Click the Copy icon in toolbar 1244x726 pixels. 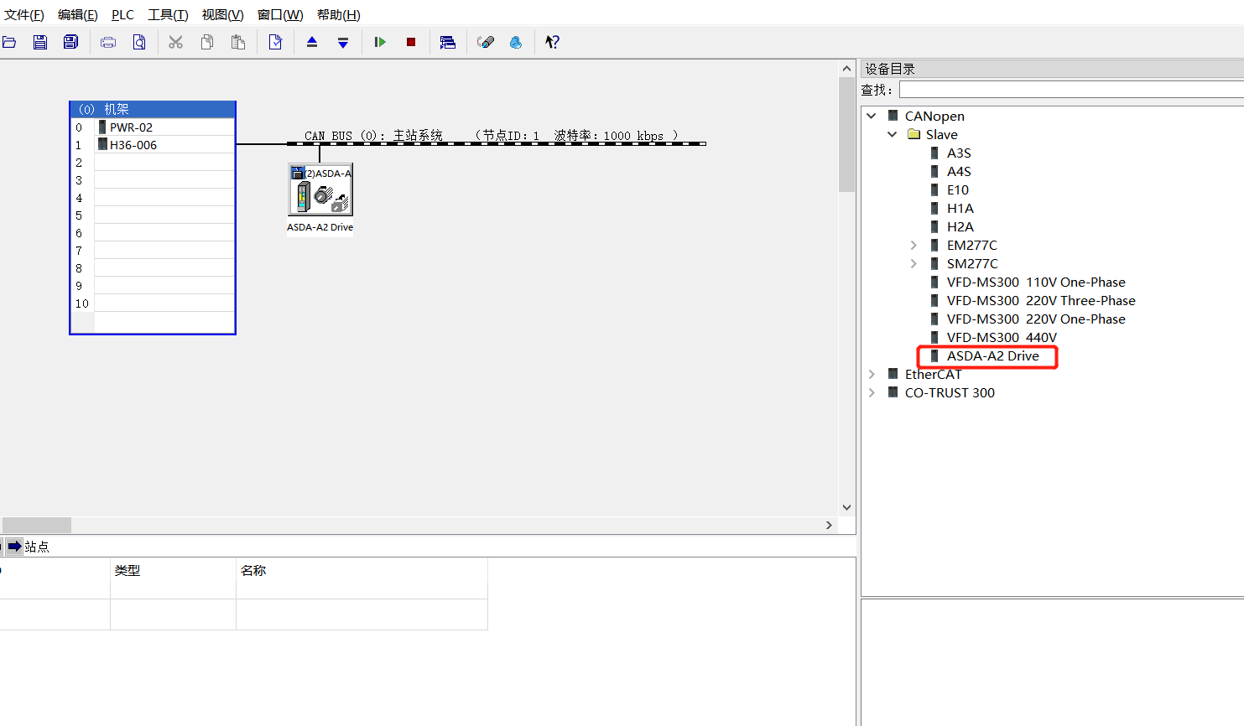(206, 42)
